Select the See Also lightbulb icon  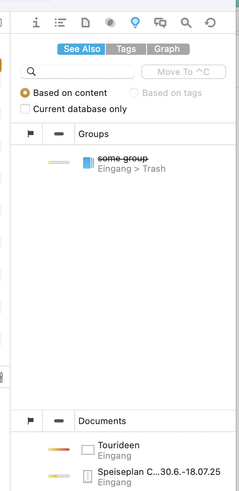pos(135,23)
